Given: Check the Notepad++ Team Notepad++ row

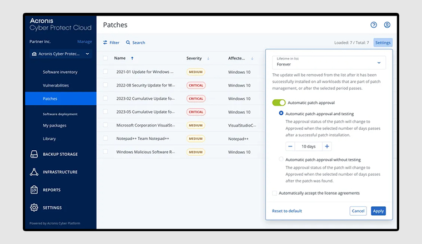Looking at the screenshot, I should coord(105,138).
